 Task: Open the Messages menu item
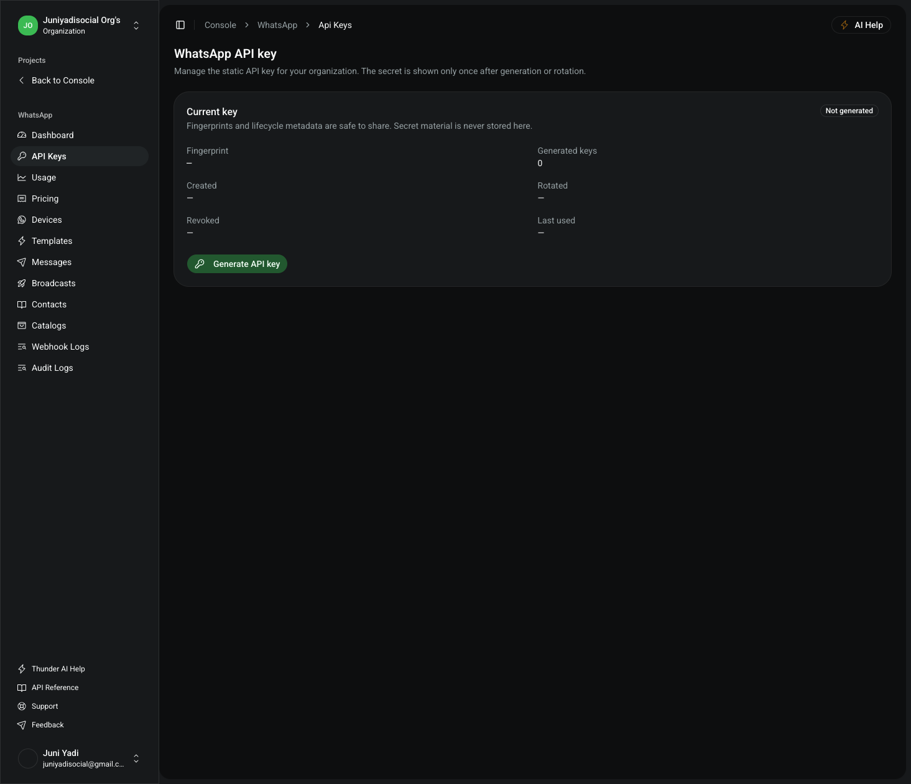coord(80,262)
